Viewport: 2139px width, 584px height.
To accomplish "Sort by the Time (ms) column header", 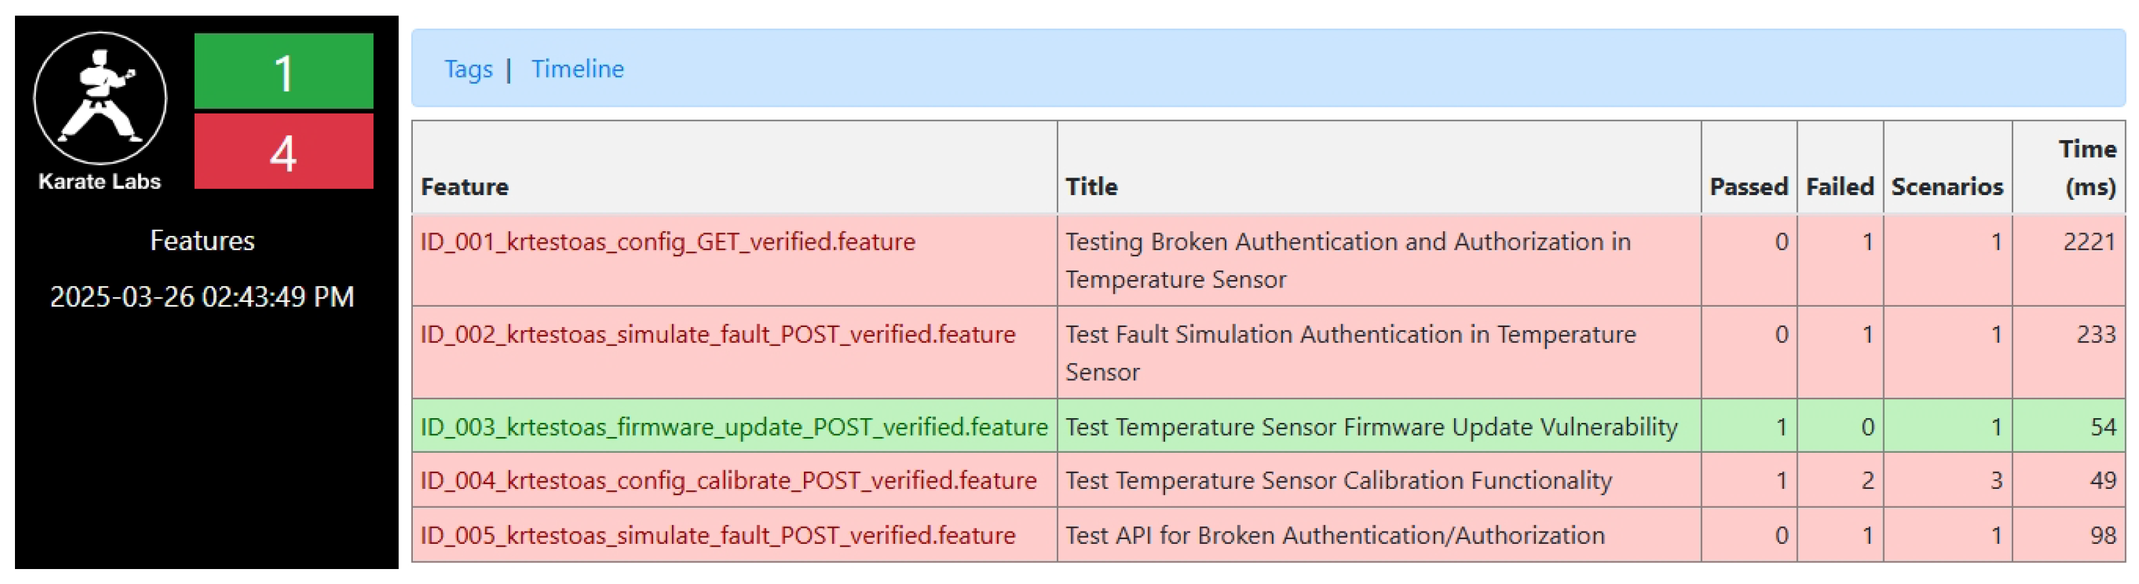I will (x=2087, y=169).
